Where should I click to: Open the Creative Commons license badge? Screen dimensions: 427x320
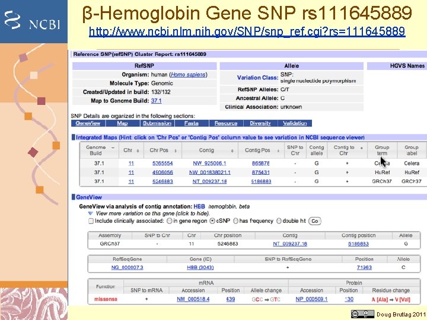point(362,314)
